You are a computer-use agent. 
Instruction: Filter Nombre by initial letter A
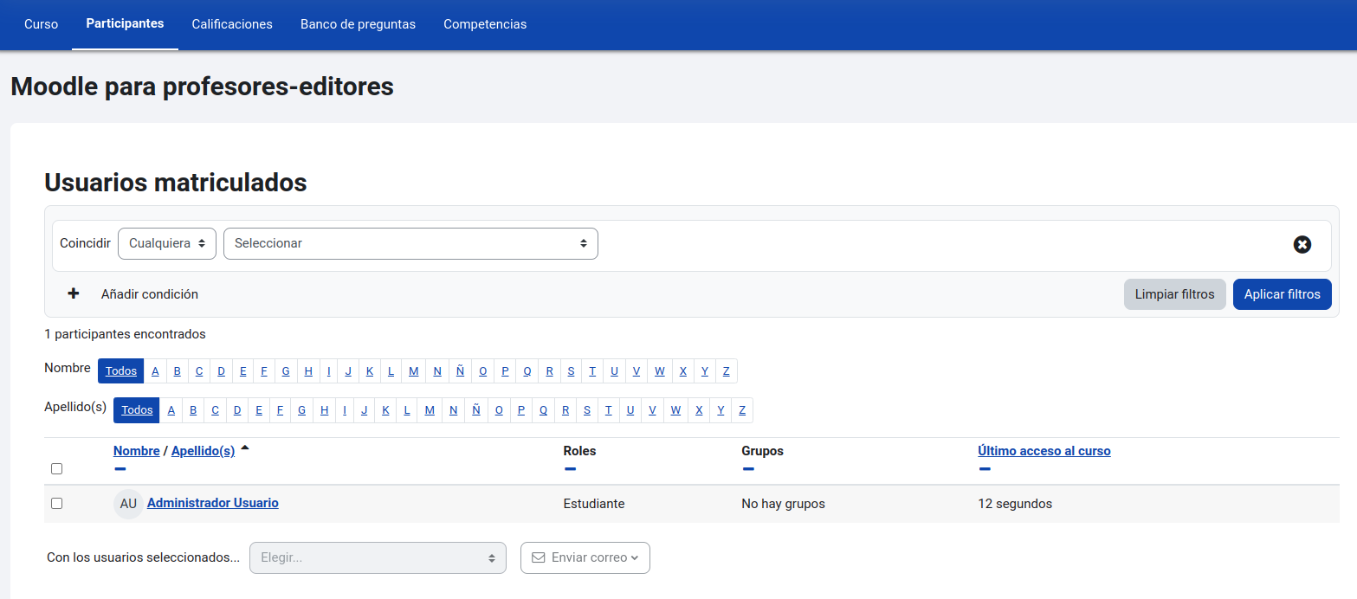pyautogui.click(x=156, y=371)
